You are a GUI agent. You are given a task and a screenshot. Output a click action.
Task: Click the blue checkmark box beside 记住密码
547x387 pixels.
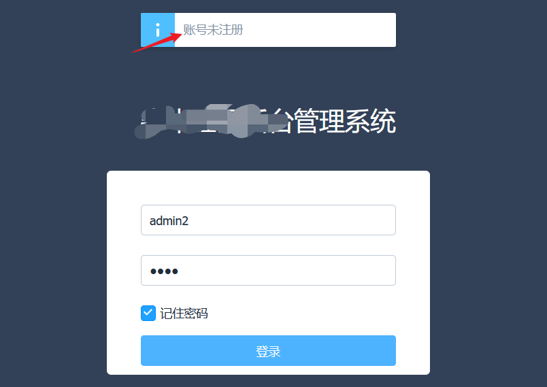148,313
